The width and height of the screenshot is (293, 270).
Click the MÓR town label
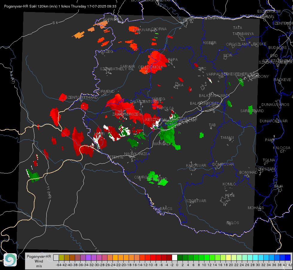click(228, 55)
